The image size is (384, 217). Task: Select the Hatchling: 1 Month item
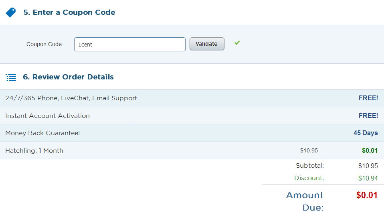[34, 151]
